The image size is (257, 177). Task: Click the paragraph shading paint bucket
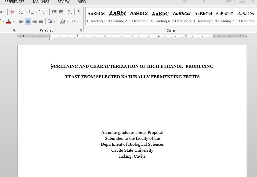pyautogui.click(x=62, y=21)
